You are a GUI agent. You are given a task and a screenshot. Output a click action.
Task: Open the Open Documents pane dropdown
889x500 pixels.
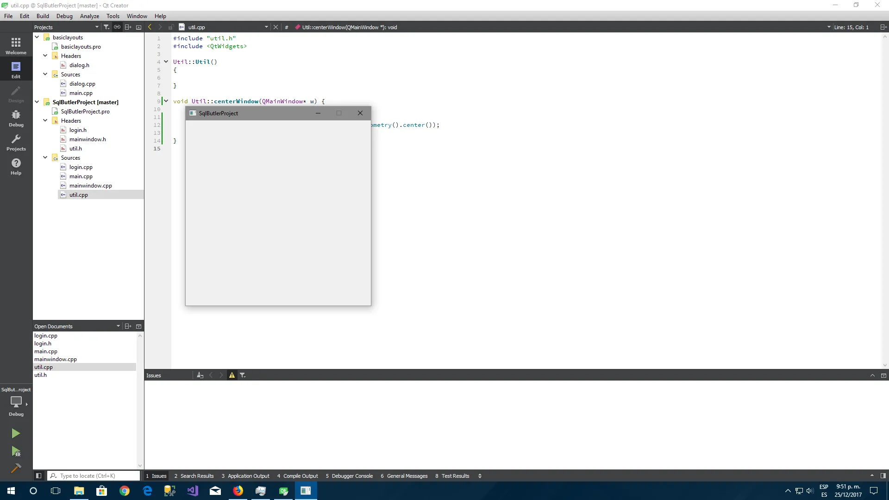pyautogui.click(x=118, y=326)
